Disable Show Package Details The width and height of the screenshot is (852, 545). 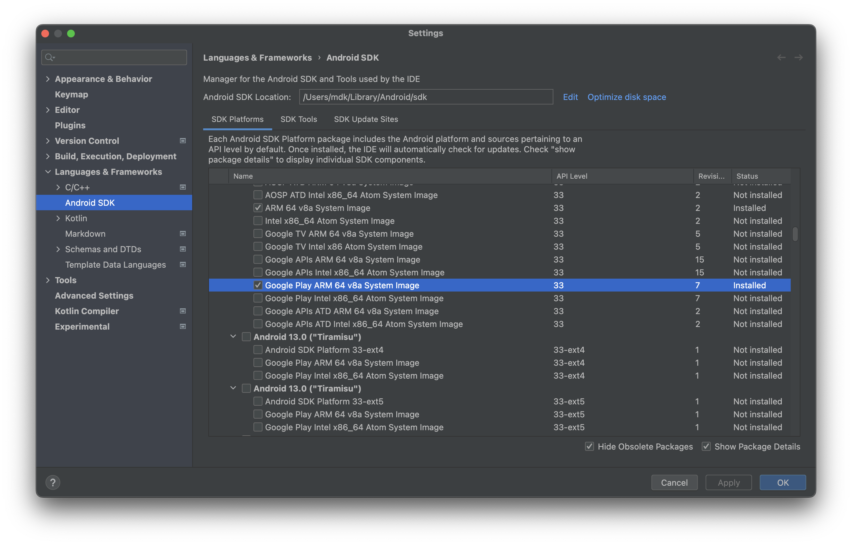[706, 446]
